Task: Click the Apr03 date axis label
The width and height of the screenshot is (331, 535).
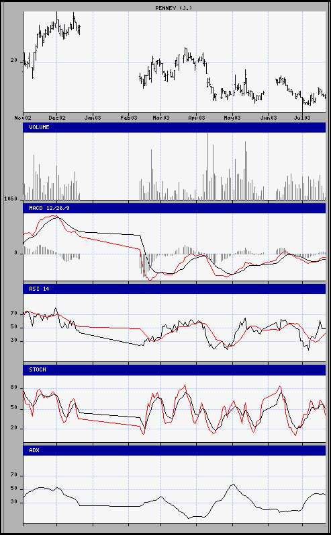Action: pyautogui.click(x=197, y=118)
